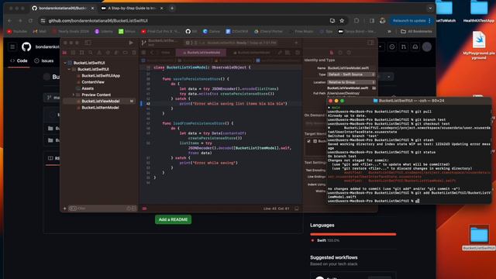This screenshot has width=496, height=279.
Task: Click the Add a README button
Action: pyautogui.click(x=173, y=219)
